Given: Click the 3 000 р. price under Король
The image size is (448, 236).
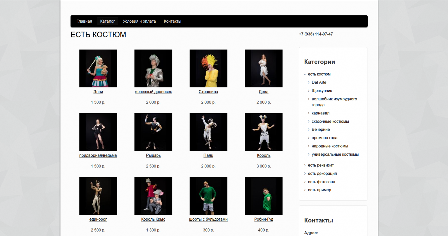Looking at the screenshot, I should point(264,166).
